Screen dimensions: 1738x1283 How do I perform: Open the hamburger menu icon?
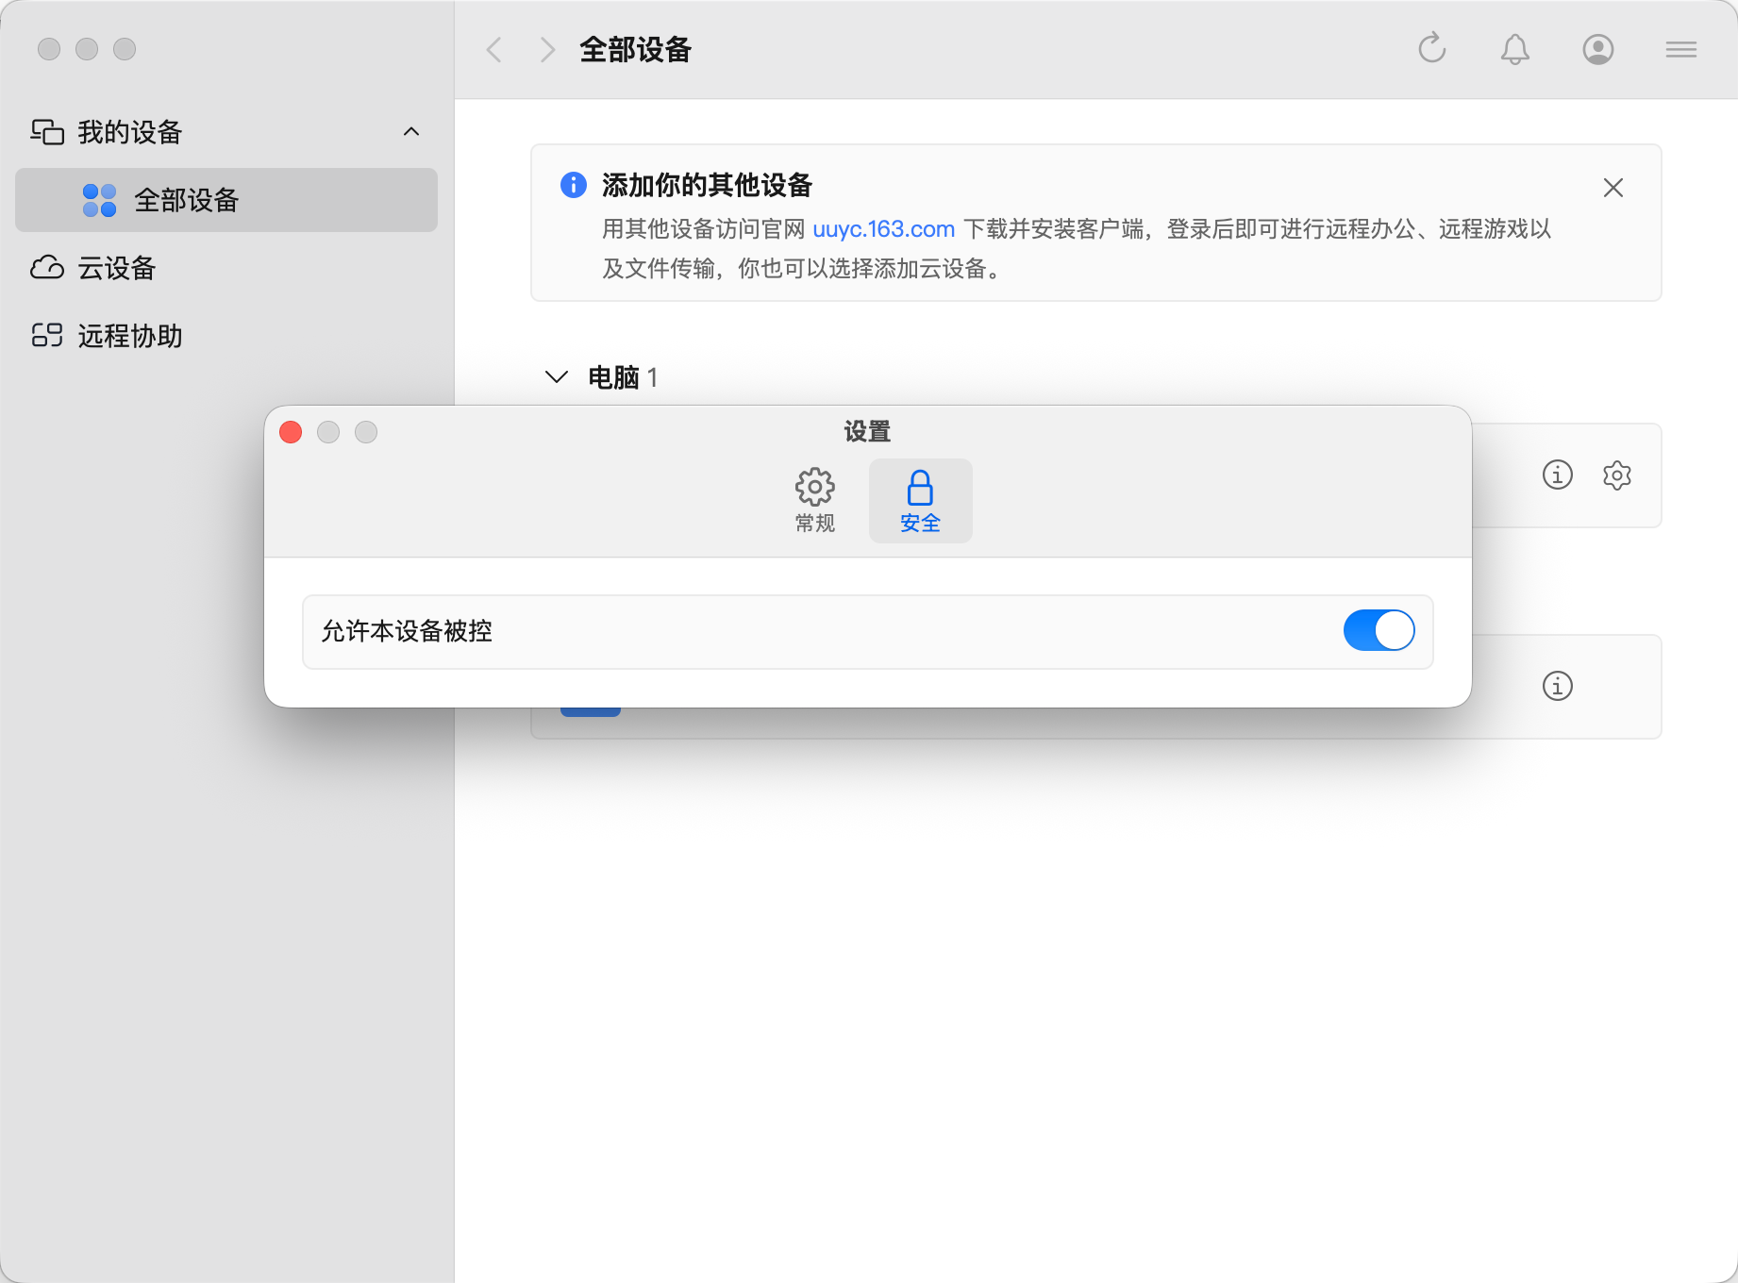click(x=1680, y=49)
